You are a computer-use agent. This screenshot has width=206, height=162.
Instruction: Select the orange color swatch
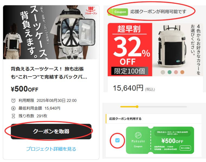pyautogui.click(x=182, y=72)
